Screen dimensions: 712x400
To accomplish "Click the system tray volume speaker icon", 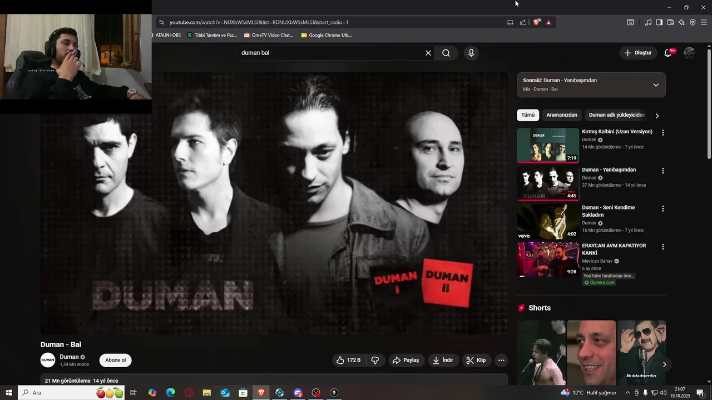I will click(x=663, y=393).
